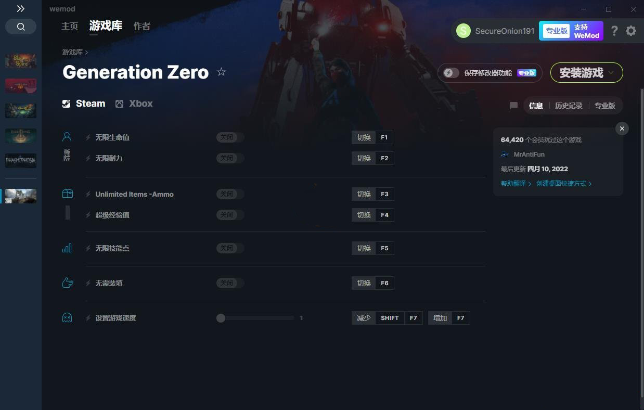Switch to 信息 panel tab
This screenshot has width=644, height=410.
536,106
